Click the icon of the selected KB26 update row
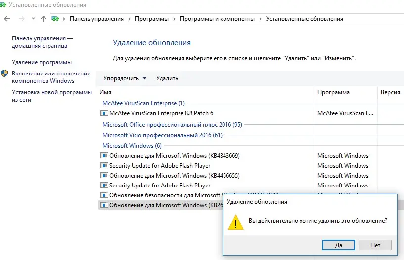 [x=104, y=205]
